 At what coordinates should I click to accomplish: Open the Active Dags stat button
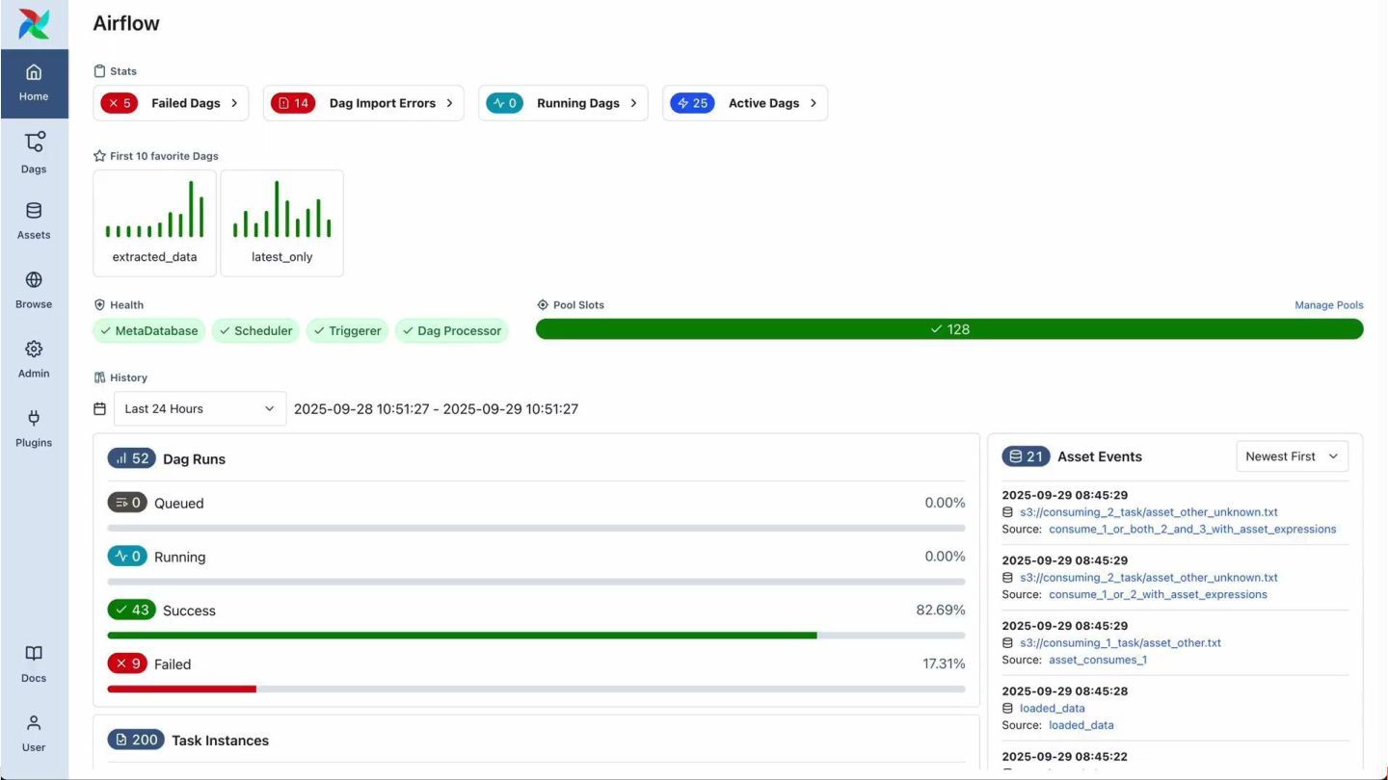745,103
